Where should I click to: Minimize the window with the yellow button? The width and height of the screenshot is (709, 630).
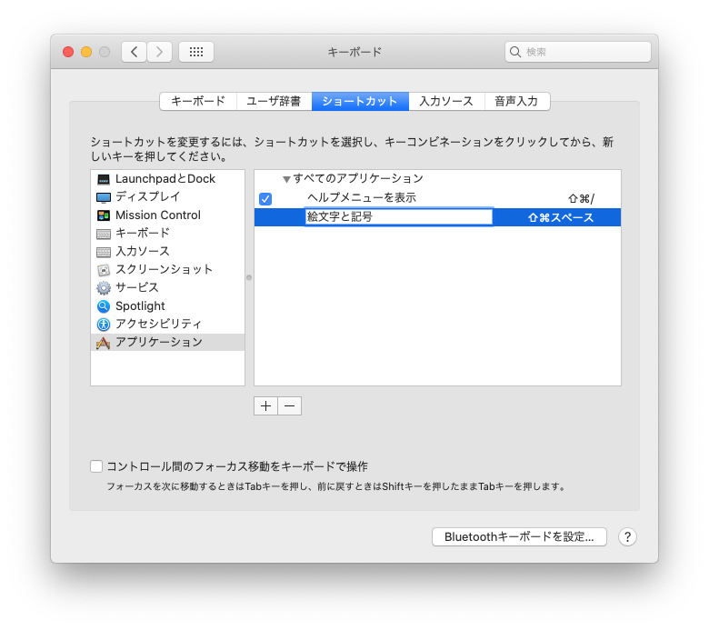(86, 52)
